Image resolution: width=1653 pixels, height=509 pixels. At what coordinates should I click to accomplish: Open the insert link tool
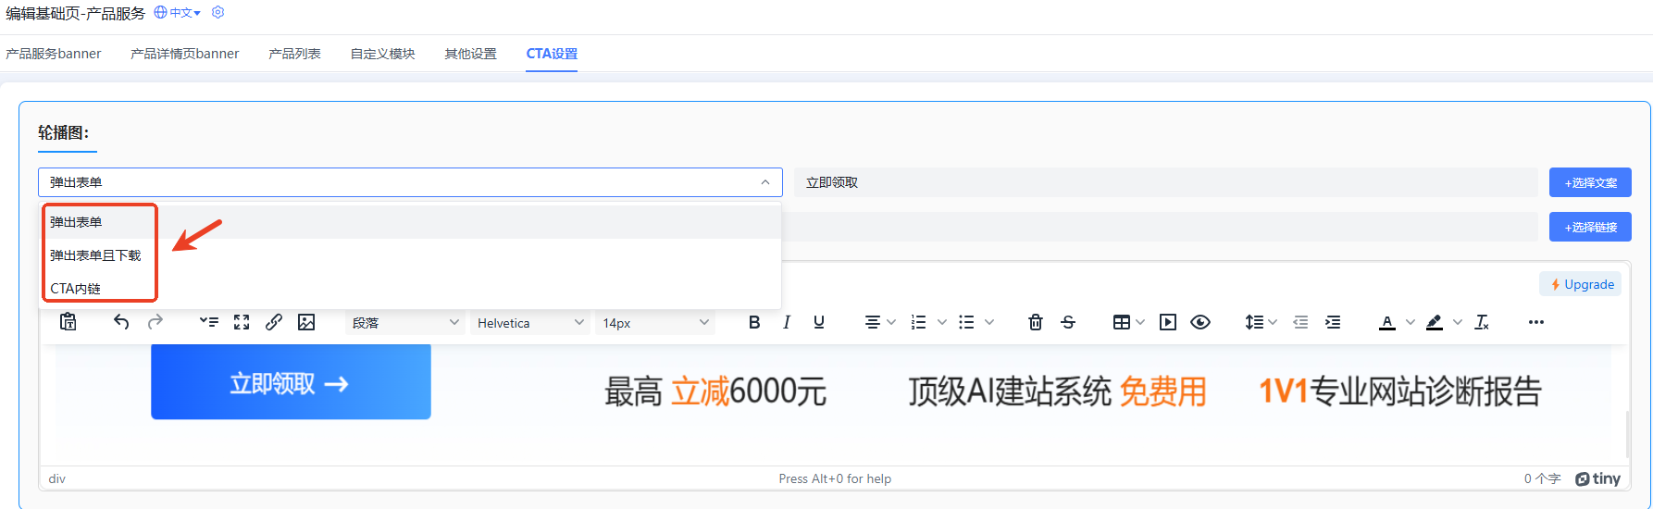click(x=274, y=322)
